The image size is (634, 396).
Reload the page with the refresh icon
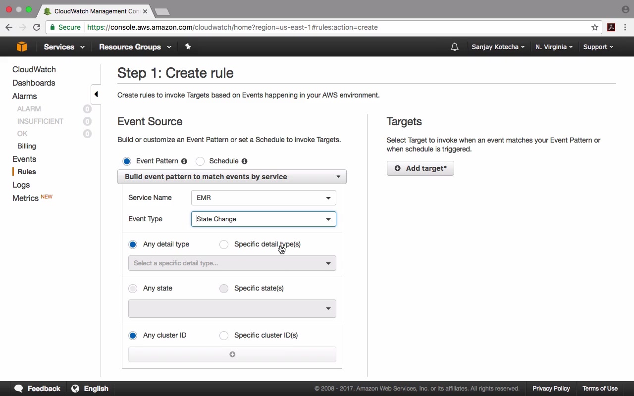[37, 27]
